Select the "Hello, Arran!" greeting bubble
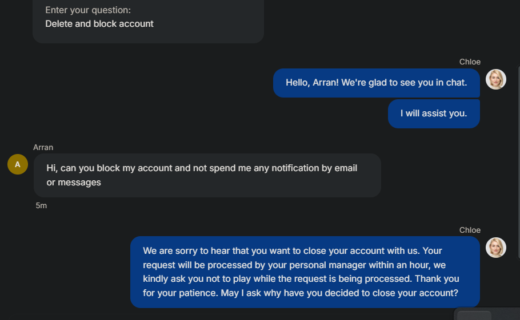 click(x=376, y=83)
